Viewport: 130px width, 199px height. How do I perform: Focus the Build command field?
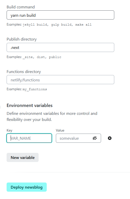[60, 15]
